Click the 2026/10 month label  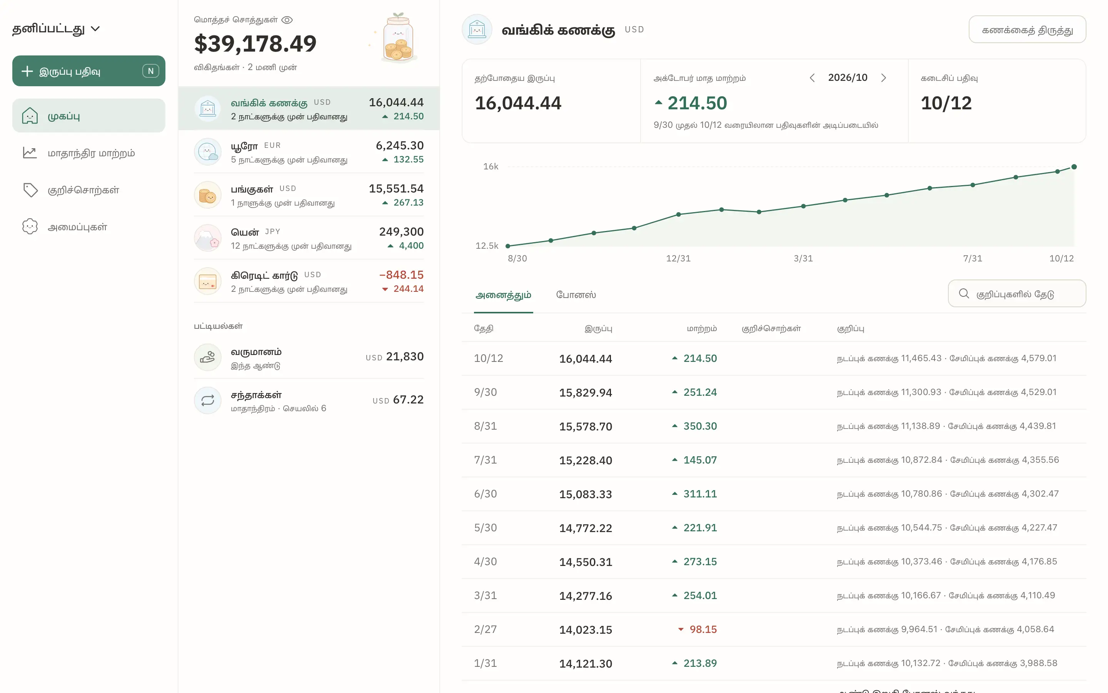pos(848,78)
